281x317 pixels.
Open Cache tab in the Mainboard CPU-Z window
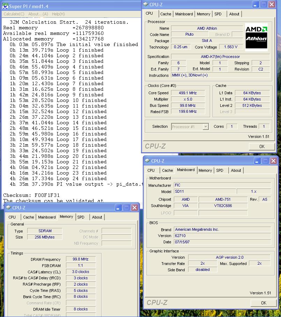(168, 170)
